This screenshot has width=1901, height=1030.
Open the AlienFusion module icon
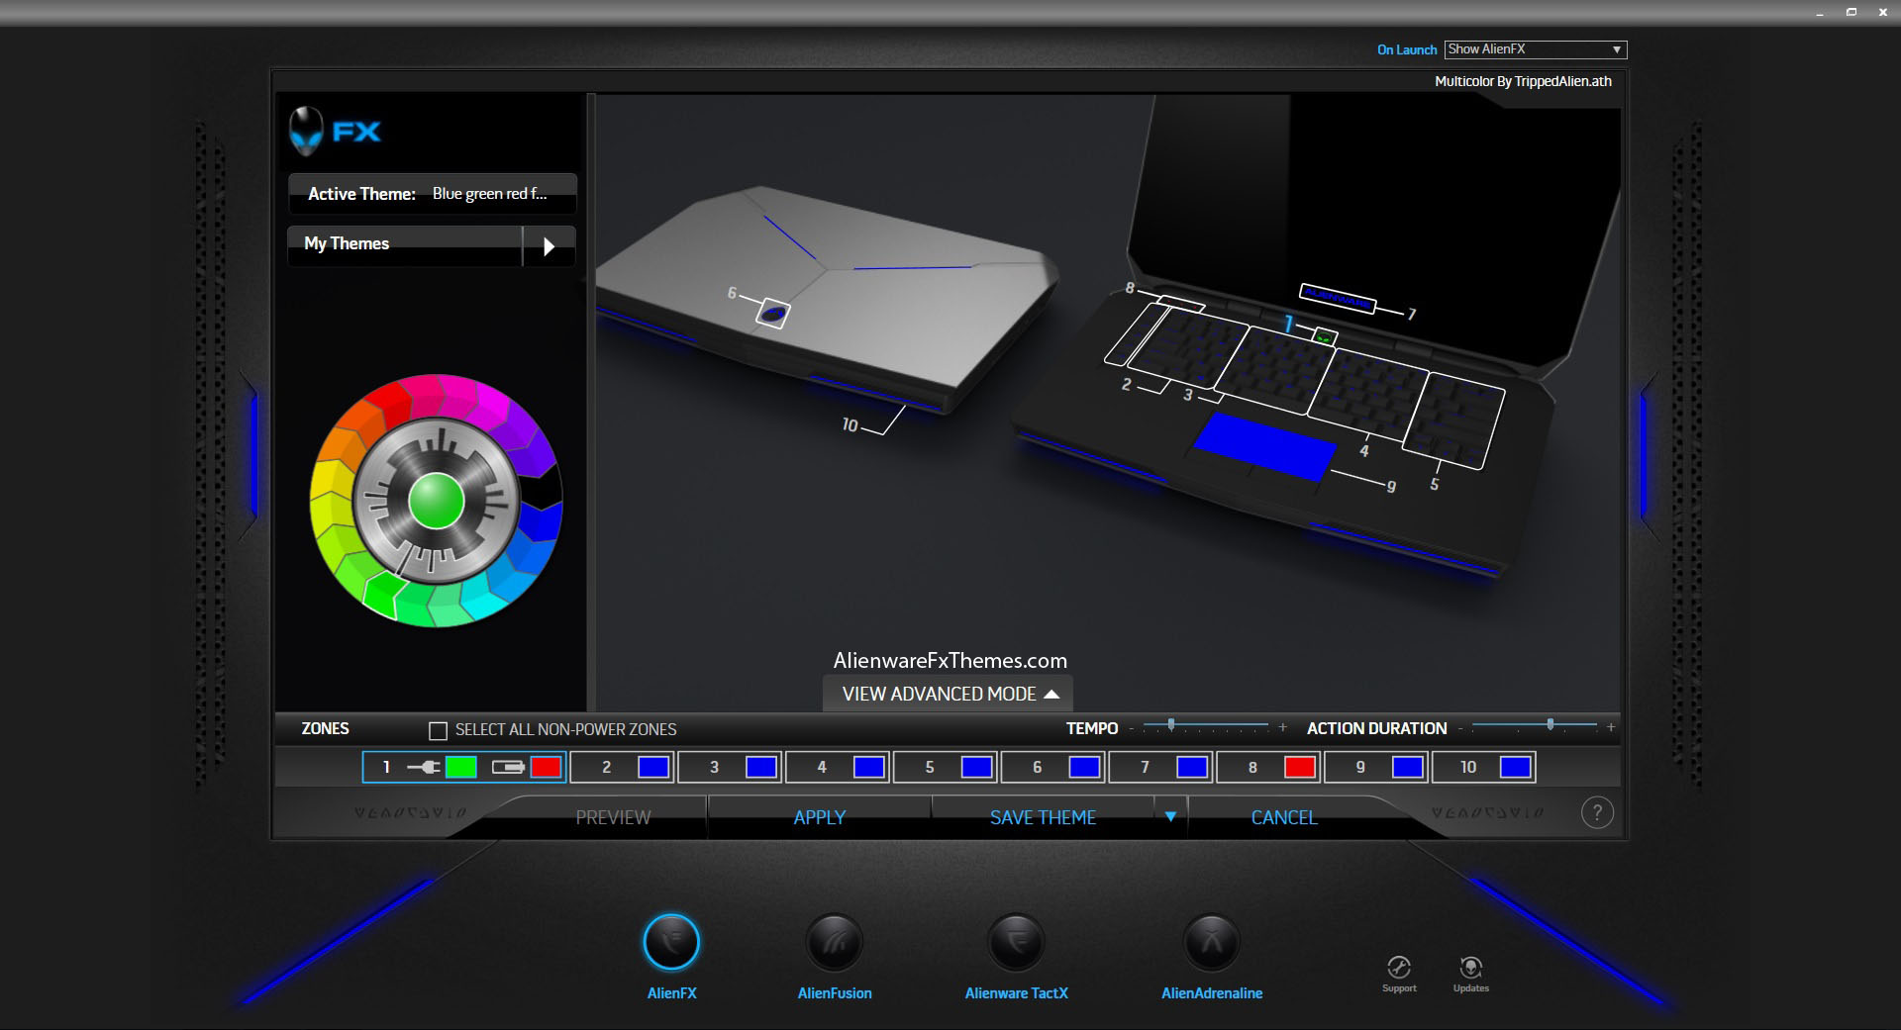[x=834, y=942]
